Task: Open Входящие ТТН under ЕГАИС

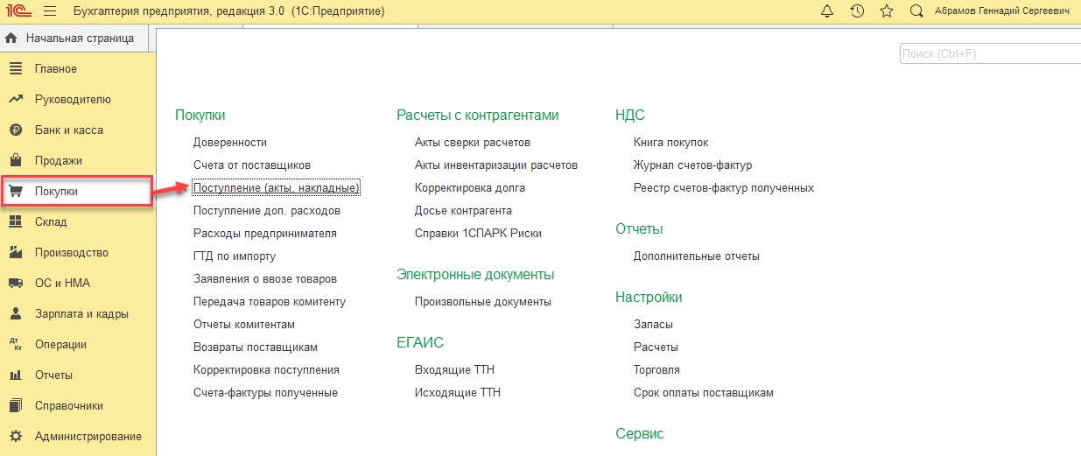Action: (454, 369)
